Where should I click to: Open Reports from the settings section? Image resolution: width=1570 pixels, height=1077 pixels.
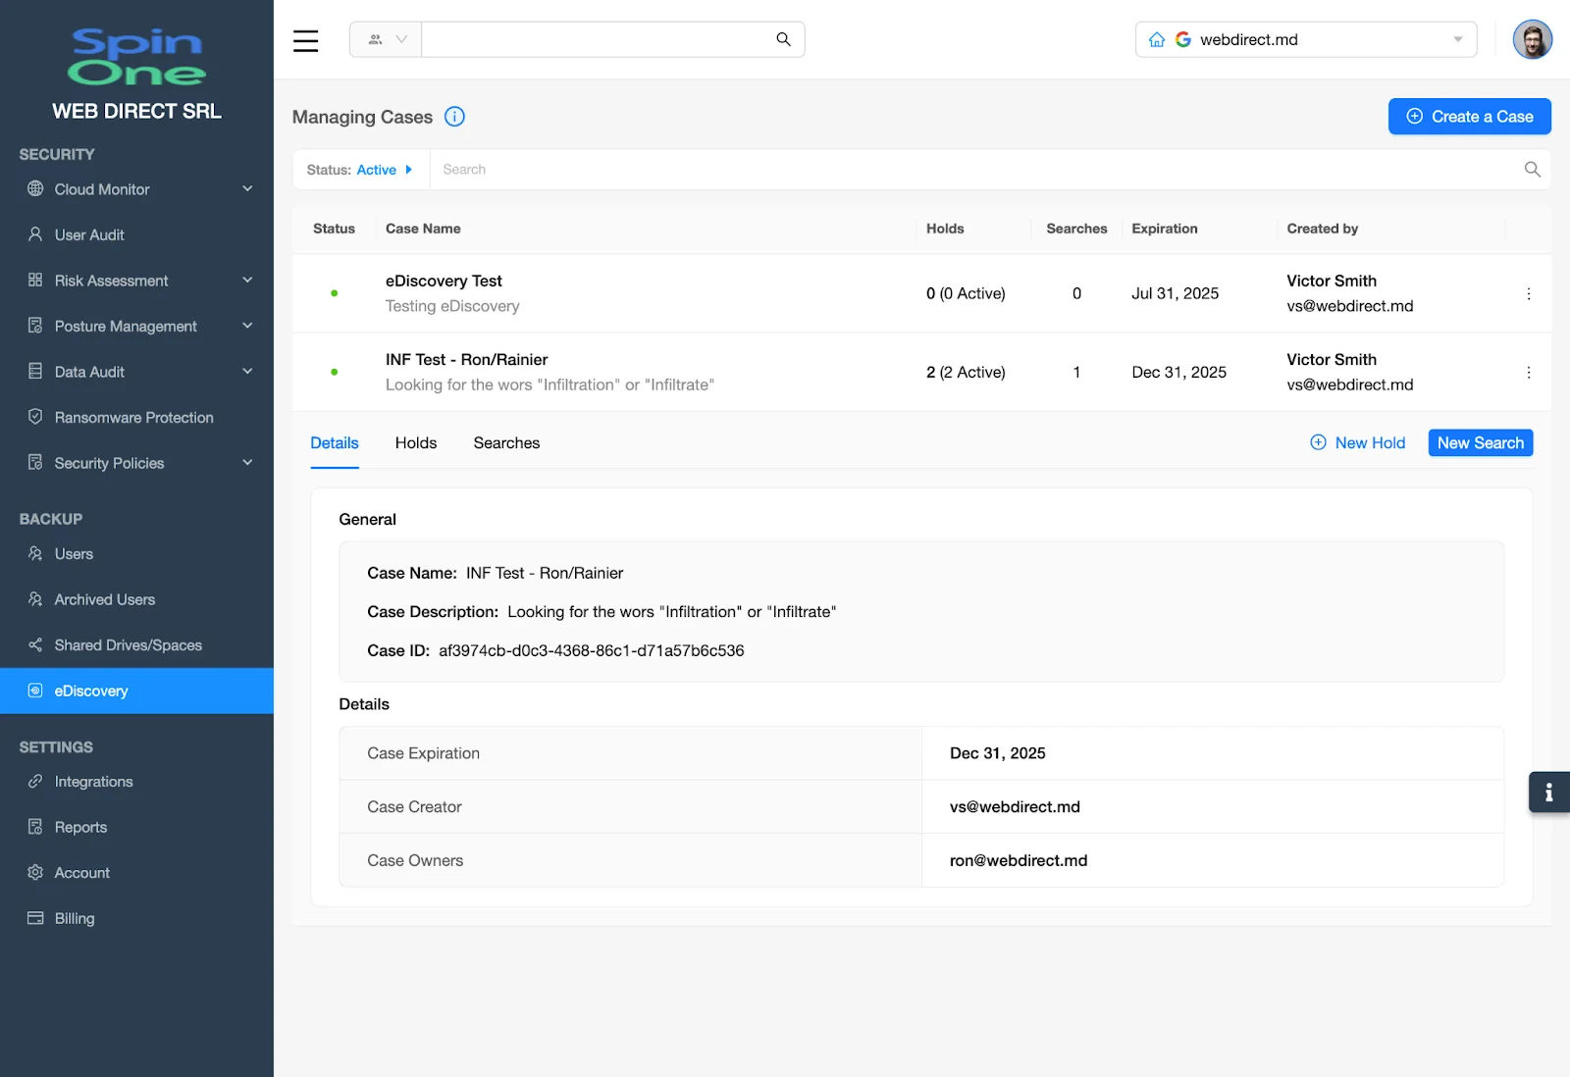pyautogui.click(x=80, y=826)
